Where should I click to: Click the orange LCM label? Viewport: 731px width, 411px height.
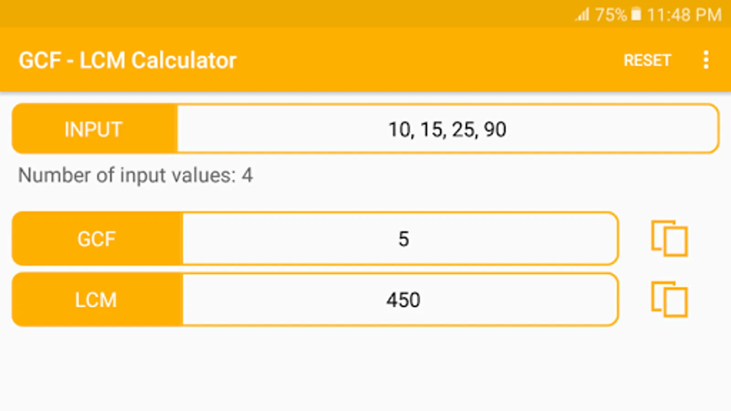click(96, 300)
